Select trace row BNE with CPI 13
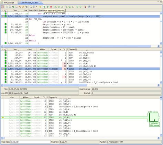Screen dimensions: 163x145 [x=80, y=107]
